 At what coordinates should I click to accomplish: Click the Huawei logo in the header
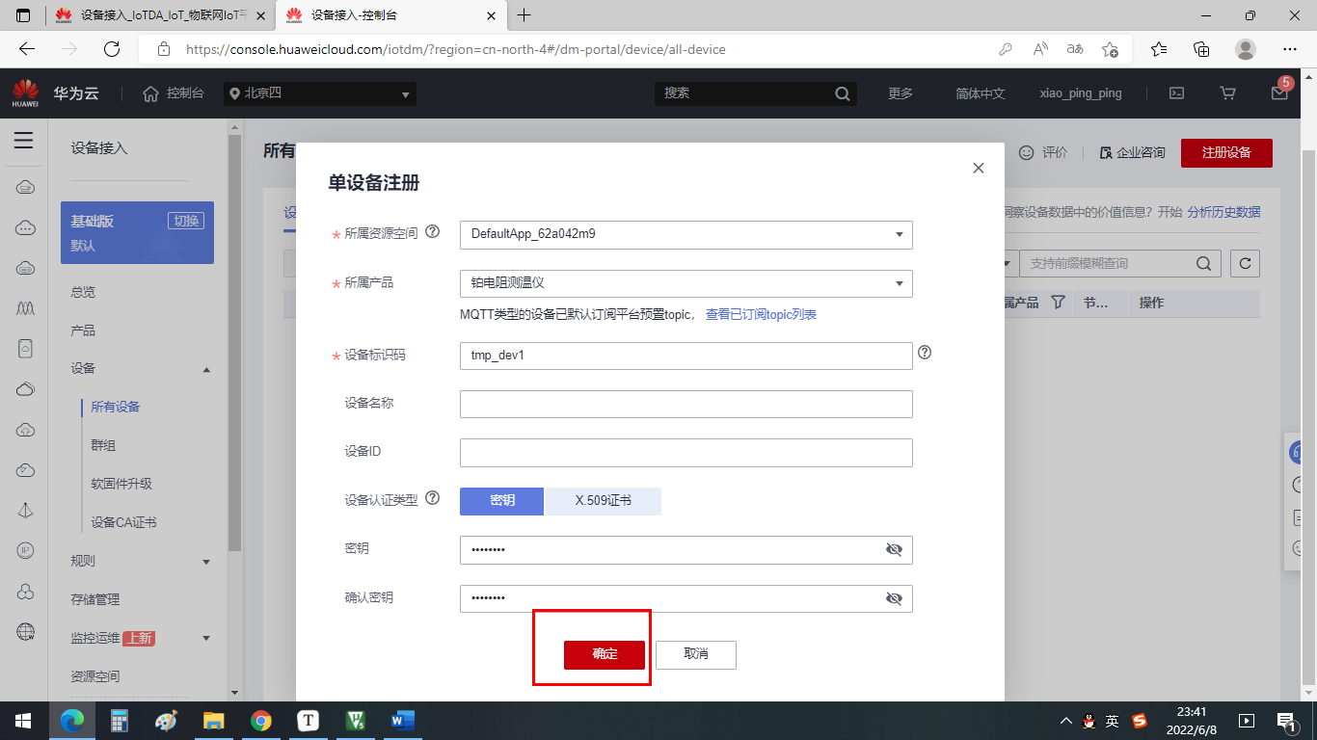(x=25, y=93)
